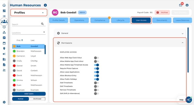The height and width of the screenshot is (105, 194).
Task: Select Daniel Smith in user list
Action: 28,66
